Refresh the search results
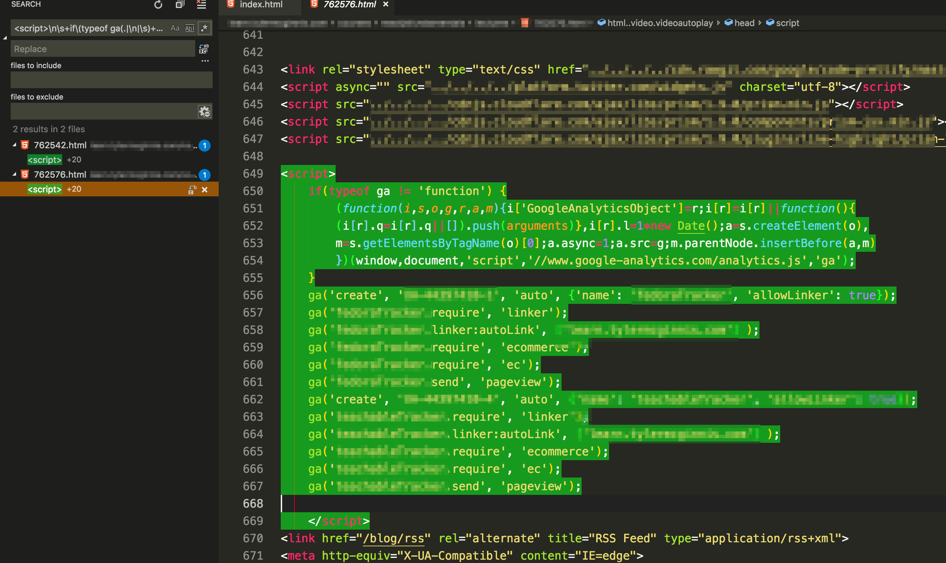946x563 pixels. tap(158, 5)
